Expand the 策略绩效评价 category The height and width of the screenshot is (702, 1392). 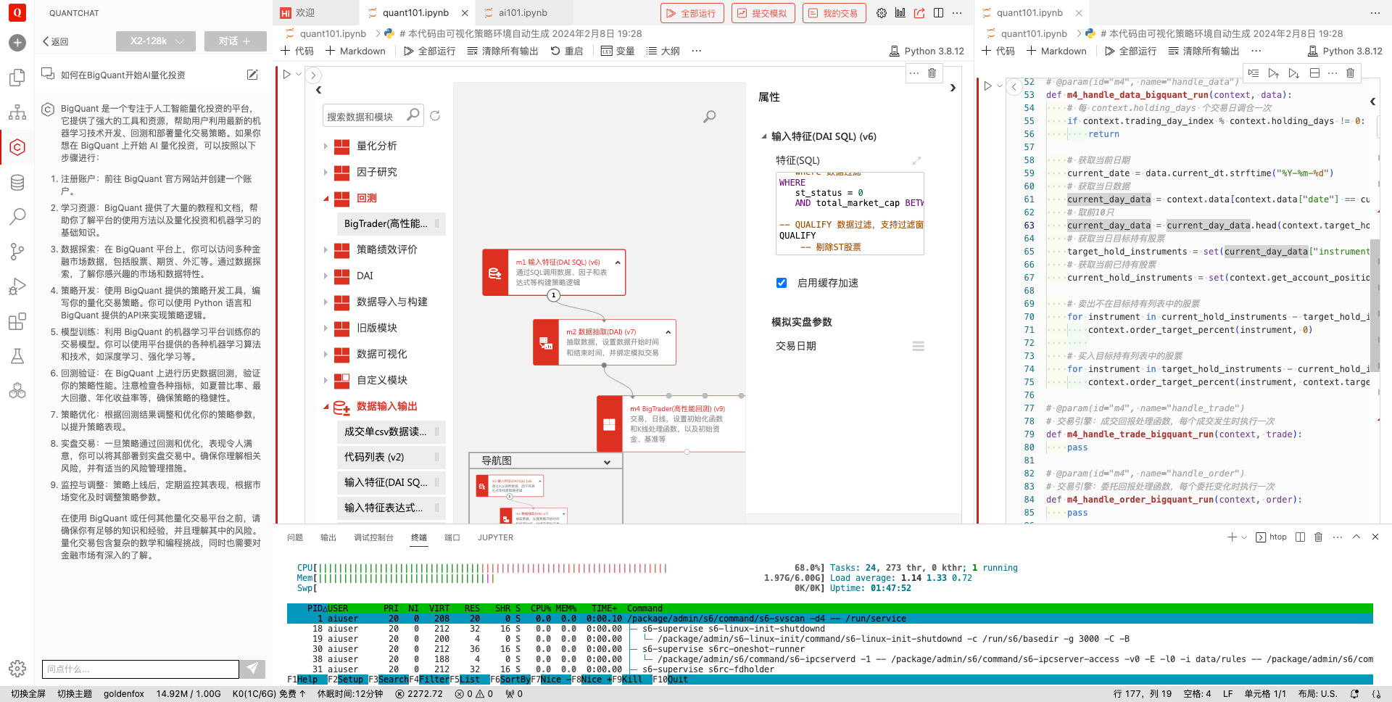click(x=326, y=249)
